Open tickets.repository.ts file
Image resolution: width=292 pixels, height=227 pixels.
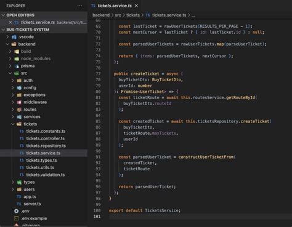click(46, 146)
